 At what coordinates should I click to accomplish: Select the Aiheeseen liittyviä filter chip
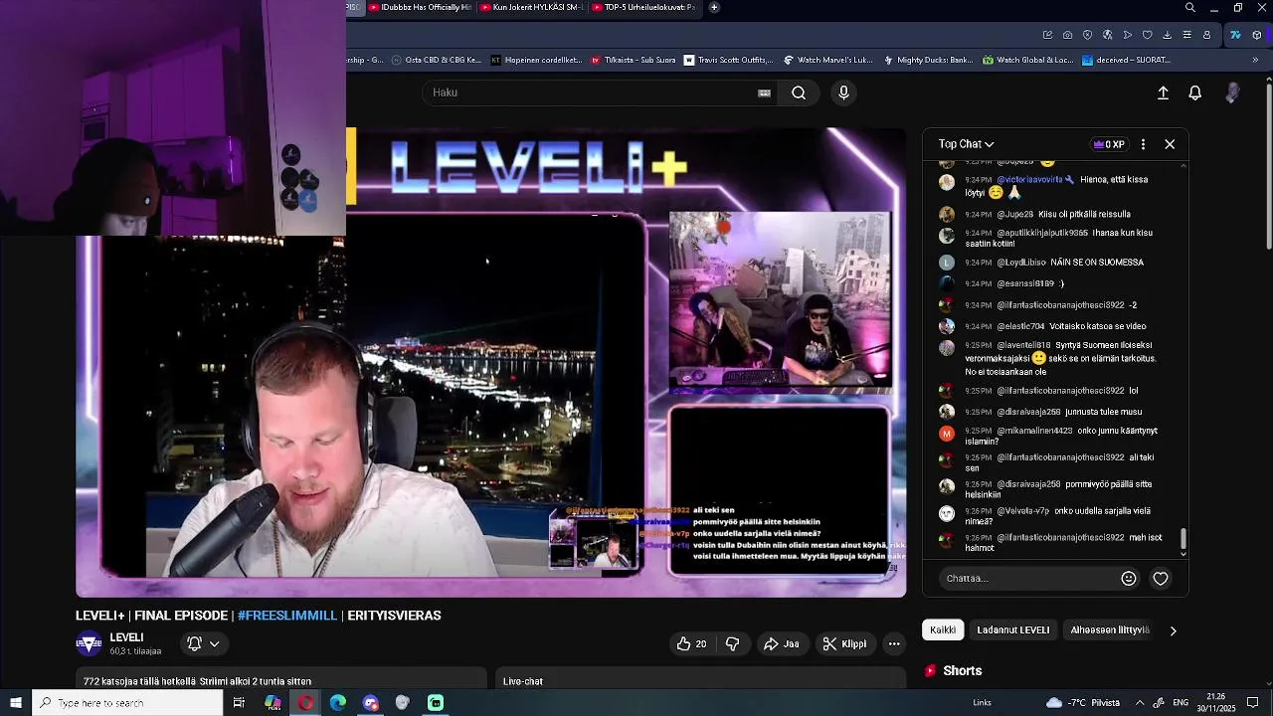pyautogui.click(x=1110, y=629)
